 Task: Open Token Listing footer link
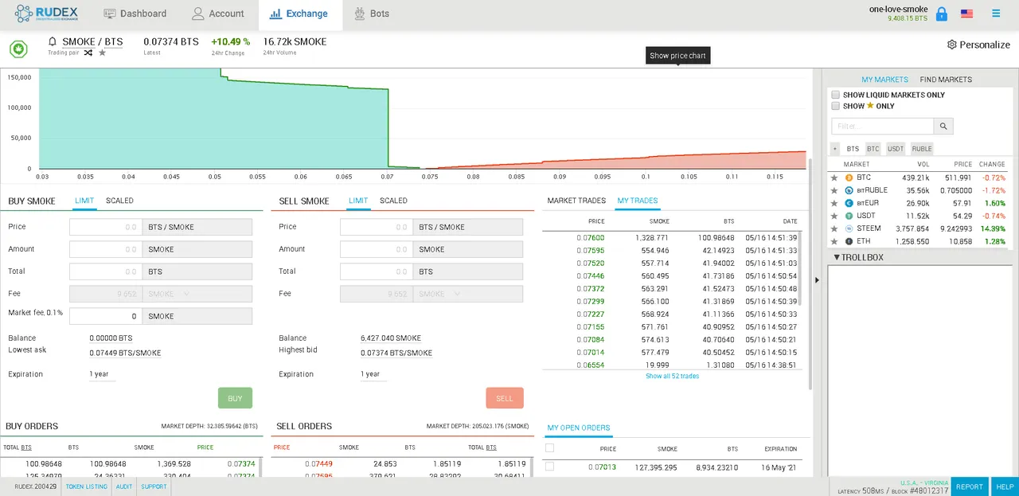click(86, 486)
